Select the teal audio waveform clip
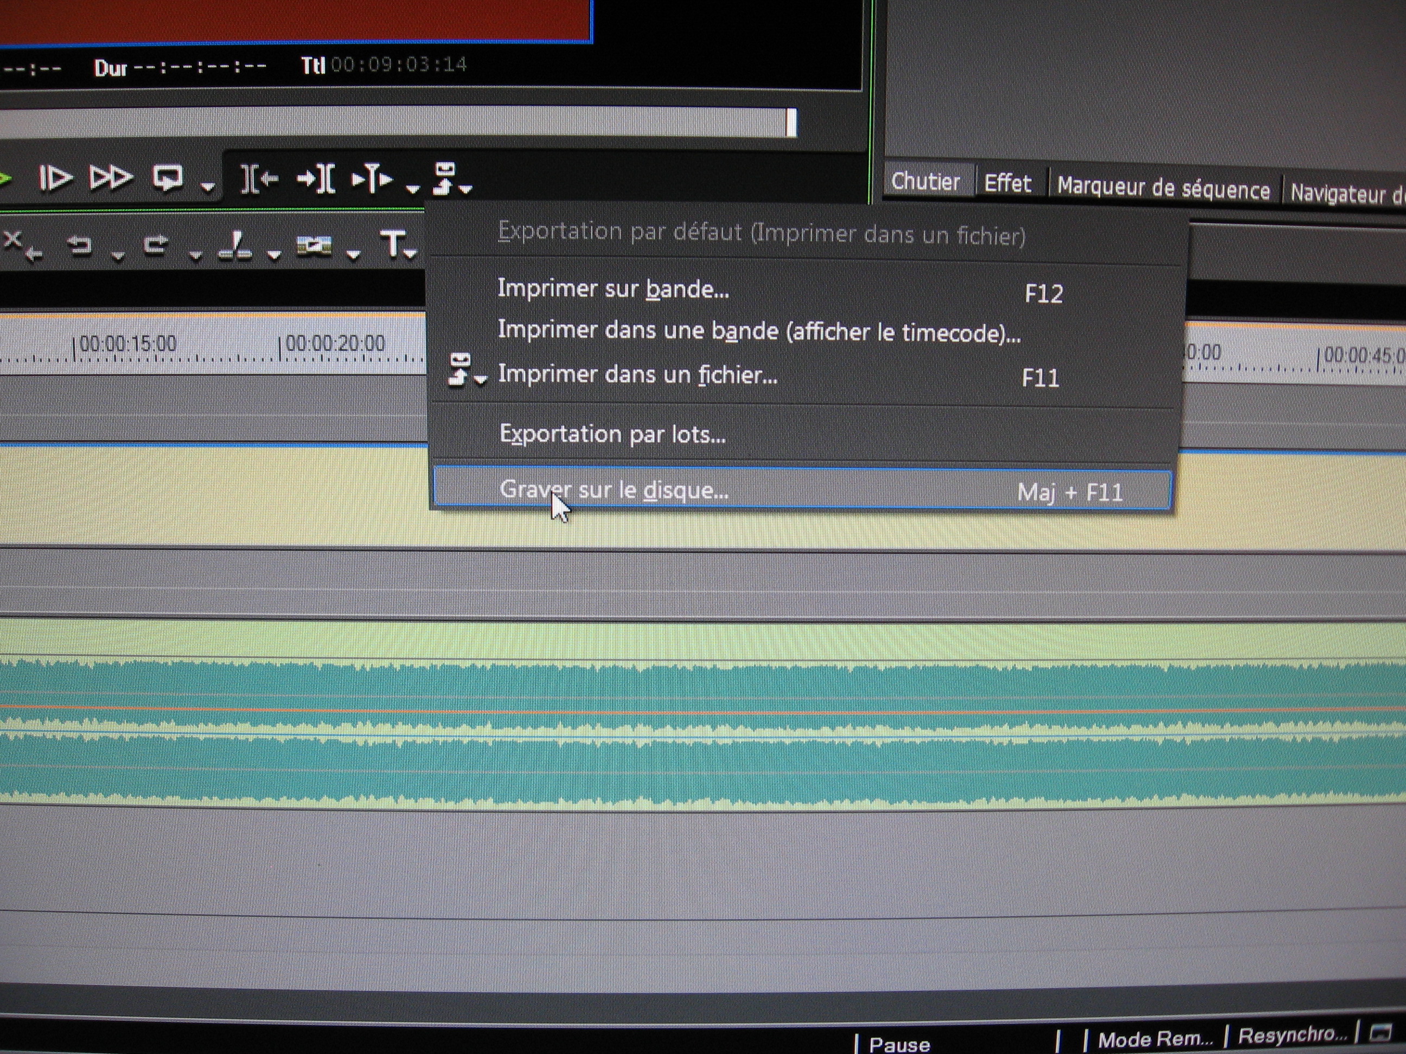Image resolution: width=1406 pixels, height=1054 pixels. tap(703, 717)
